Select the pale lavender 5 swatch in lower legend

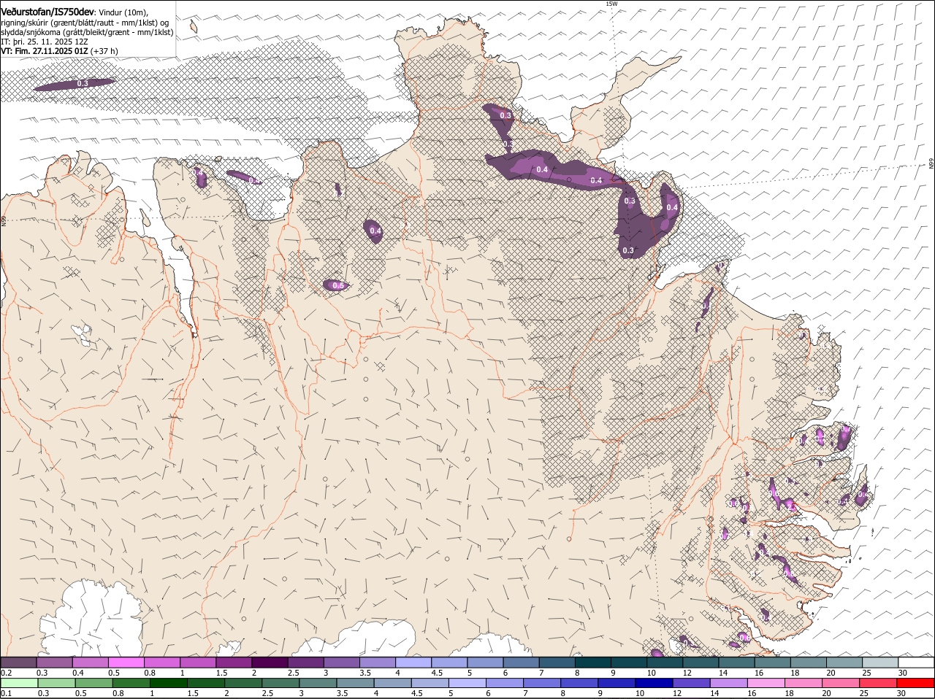[467, 683]
